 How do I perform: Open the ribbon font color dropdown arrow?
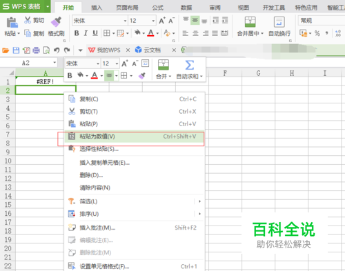pos(157,34)
